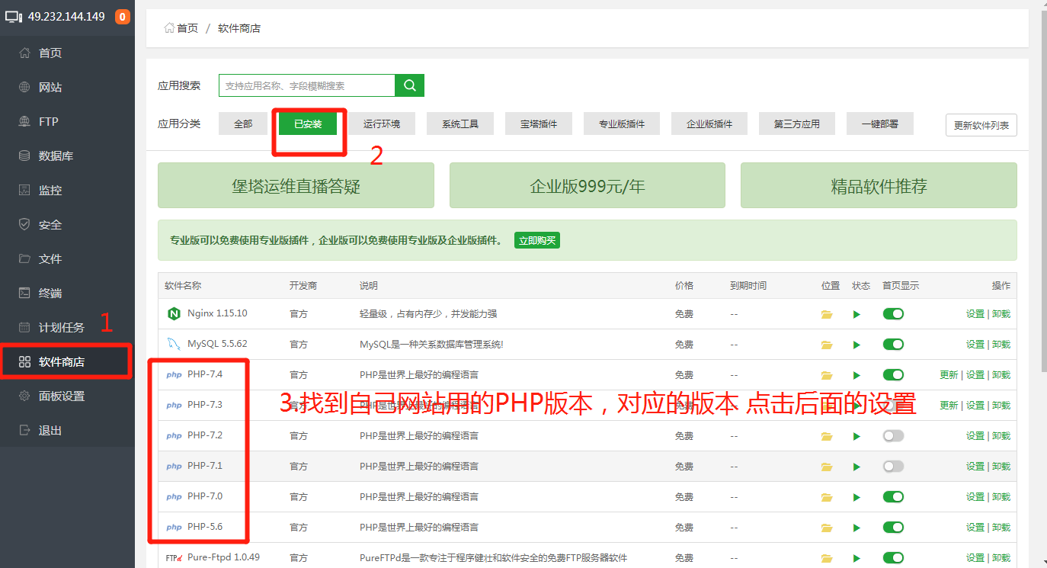This screenshot has width=1047, height=568.
Task: Click the home icon in breadcrumb
Action: pyautogui.click(x=169, y=28)
